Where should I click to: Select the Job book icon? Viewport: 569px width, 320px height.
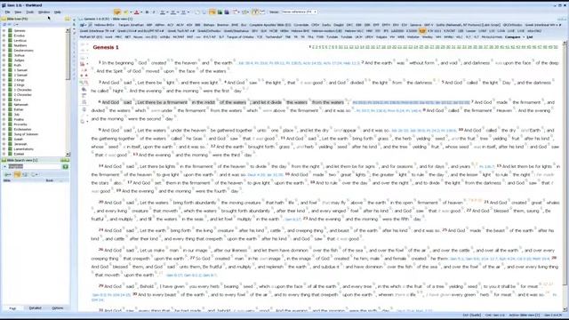[10, 115]
